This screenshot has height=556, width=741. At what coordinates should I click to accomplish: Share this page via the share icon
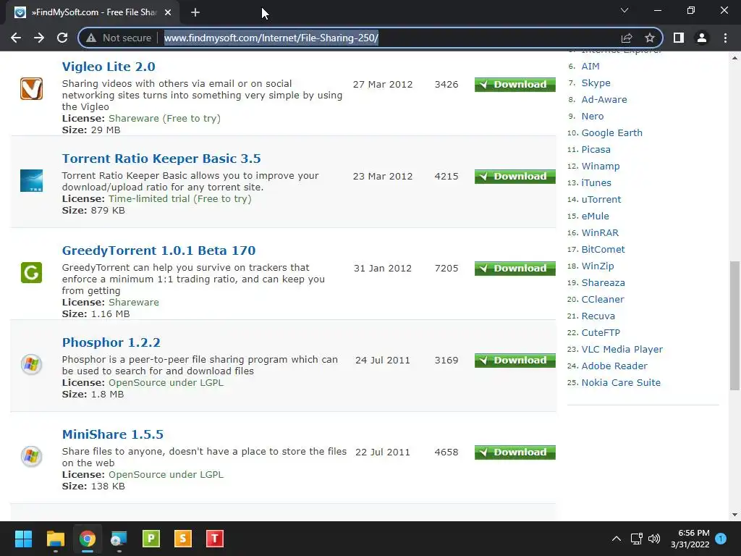point(627,38)
